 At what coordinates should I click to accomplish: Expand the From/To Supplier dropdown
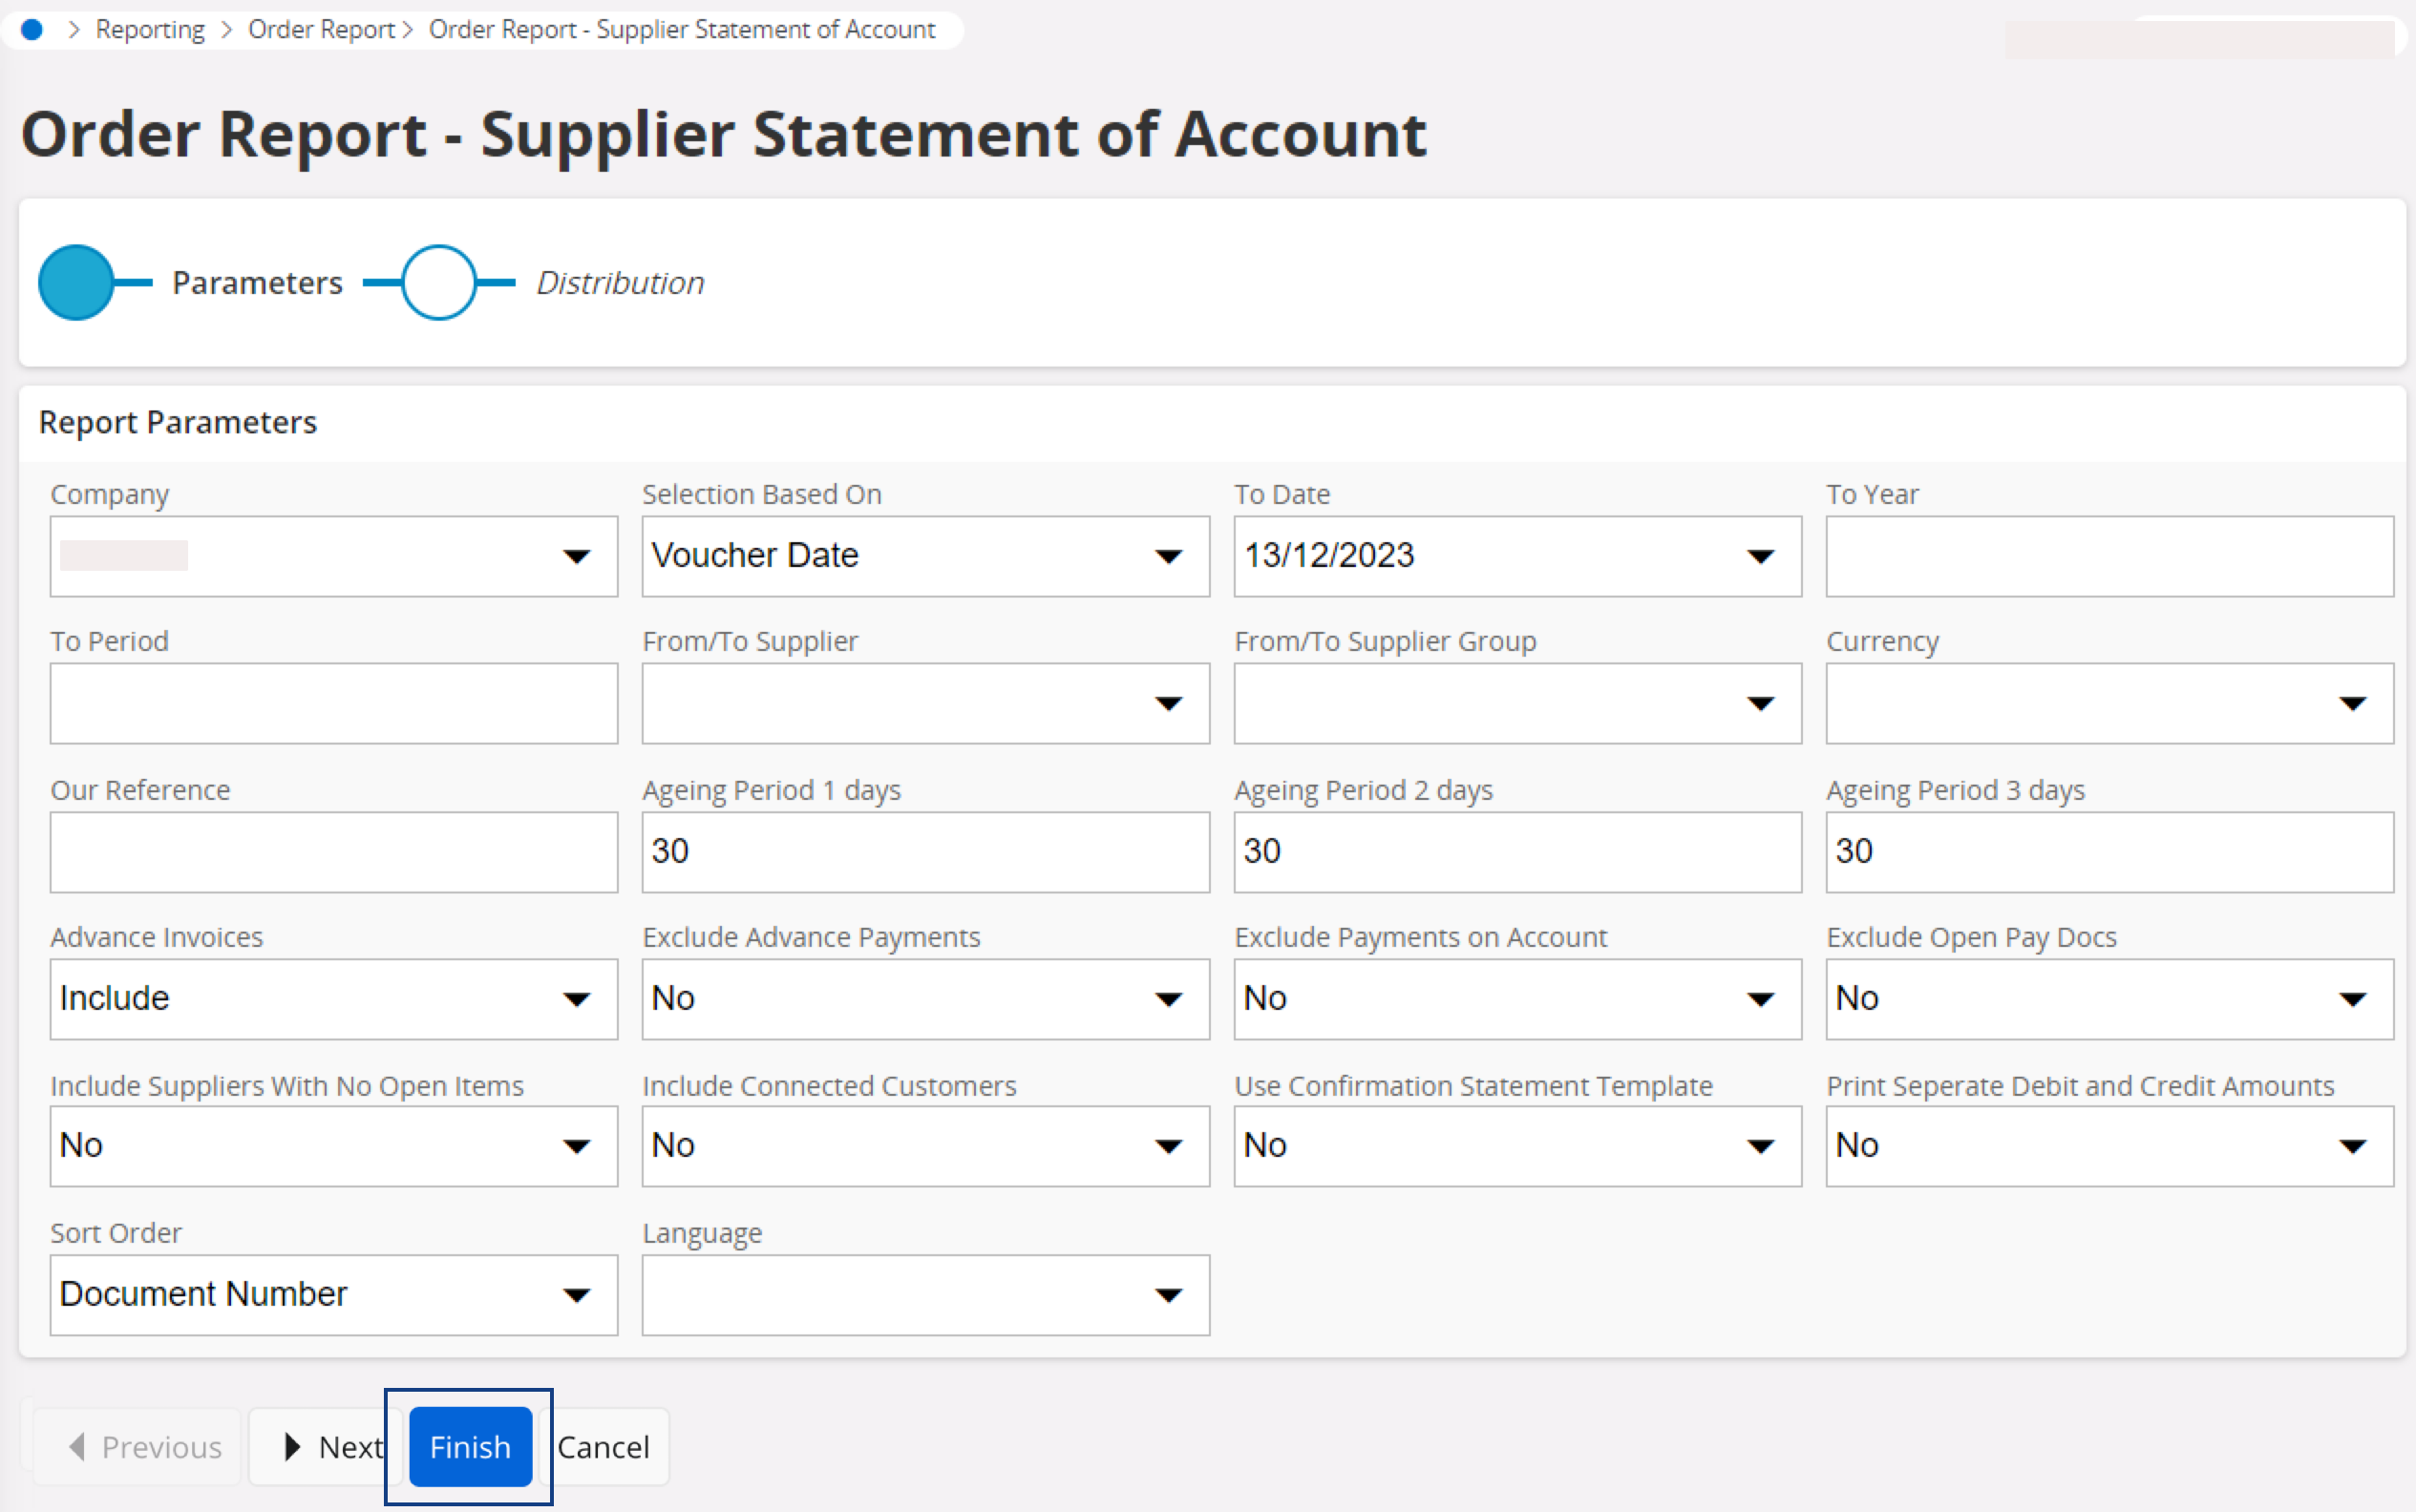1168,703
